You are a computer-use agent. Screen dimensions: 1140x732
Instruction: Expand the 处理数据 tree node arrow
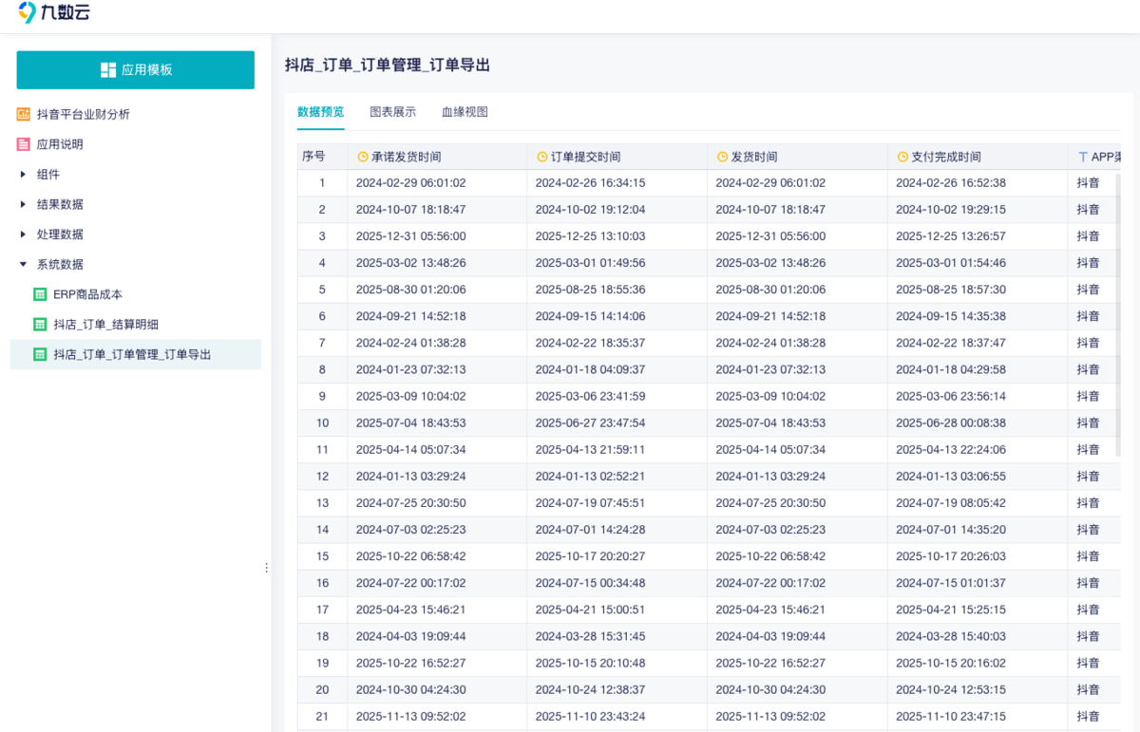tap(23, 235)
